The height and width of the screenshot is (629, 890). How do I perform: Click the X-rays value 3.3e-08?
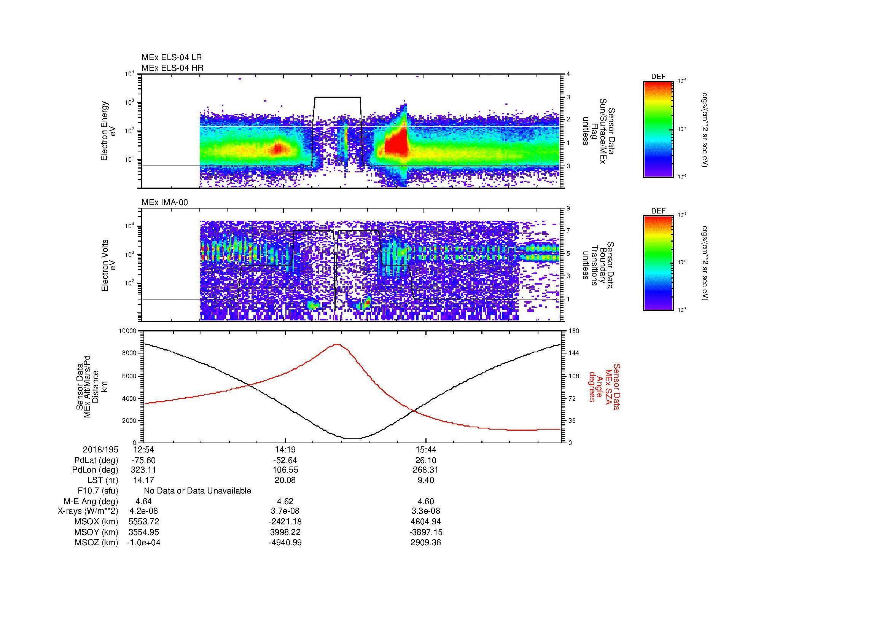coord(426,511)
